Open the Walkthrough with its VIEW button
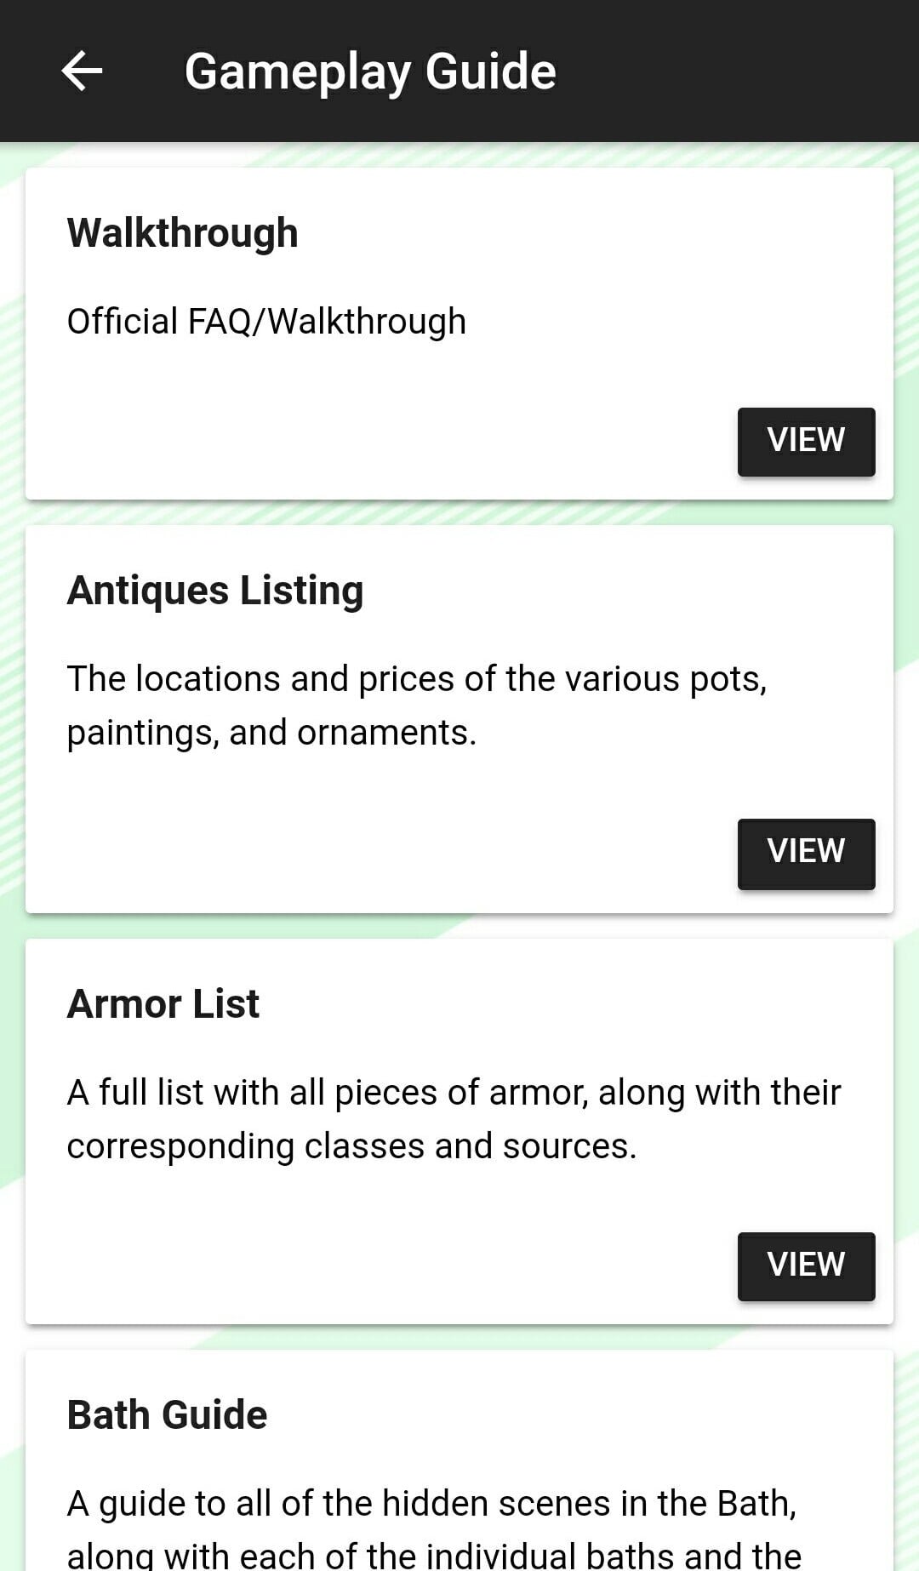This screenshot has height=1571, width=919. (806, 441)
